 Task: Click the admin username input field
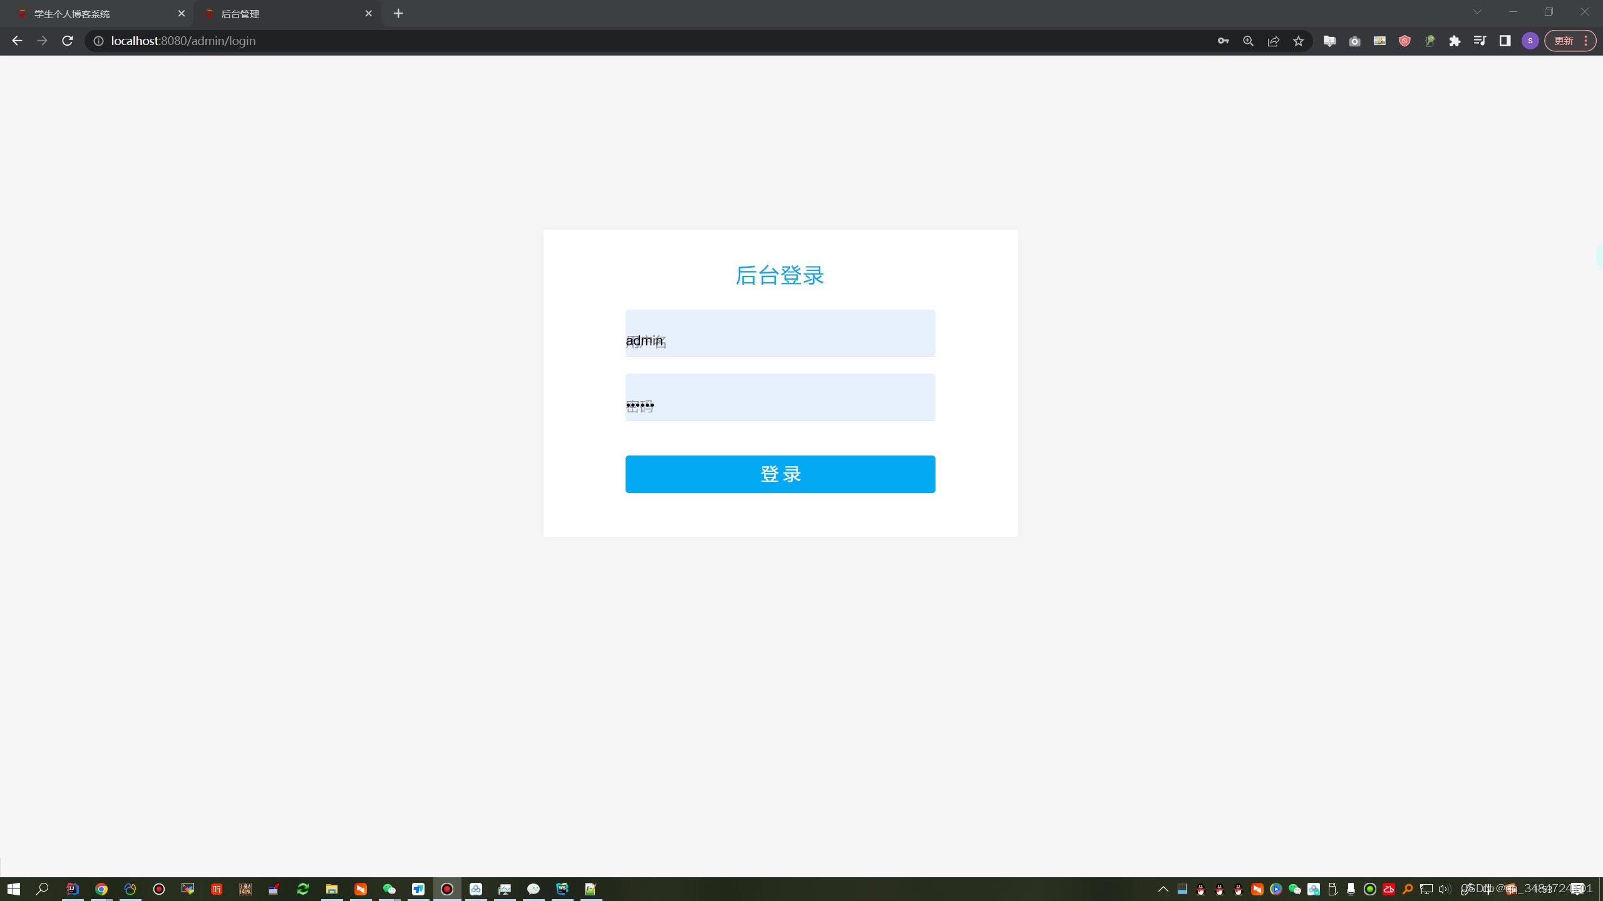click(x=780, y=334)
